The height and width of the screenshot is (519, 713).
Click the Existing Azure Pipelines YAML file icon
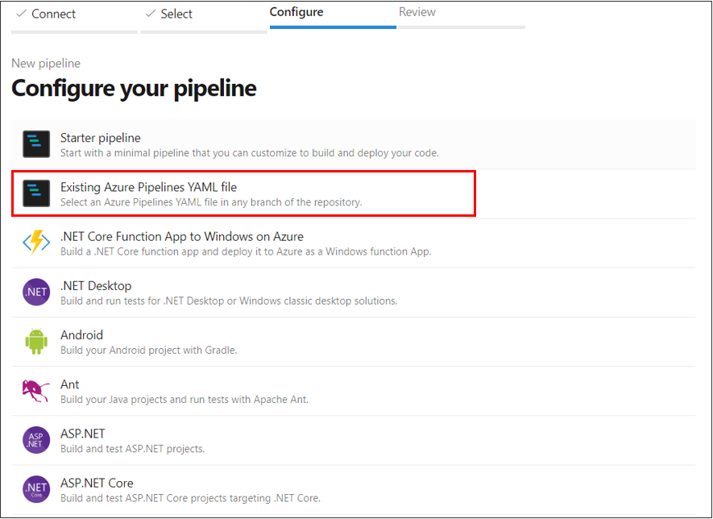click(x=36, y=193)
